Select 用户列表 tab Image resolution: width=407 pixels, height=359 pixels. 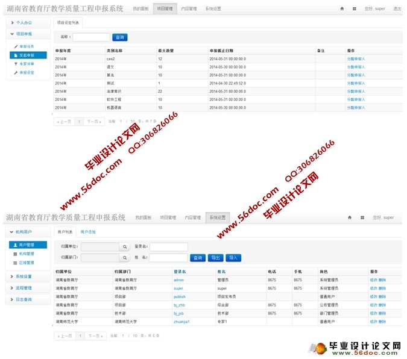tap(65, 232)
